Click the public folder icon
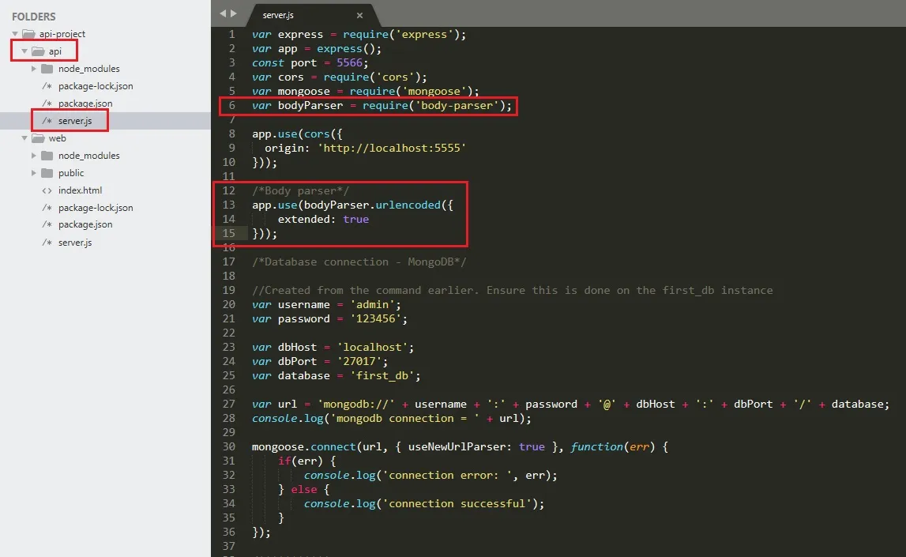Viewport: 906px width, 557px height. pyautogui.click(x=47, y=173)
